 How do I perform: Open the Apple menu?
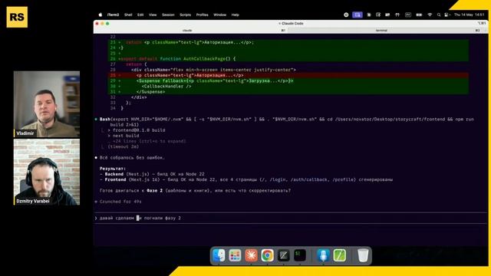point(101,15)
